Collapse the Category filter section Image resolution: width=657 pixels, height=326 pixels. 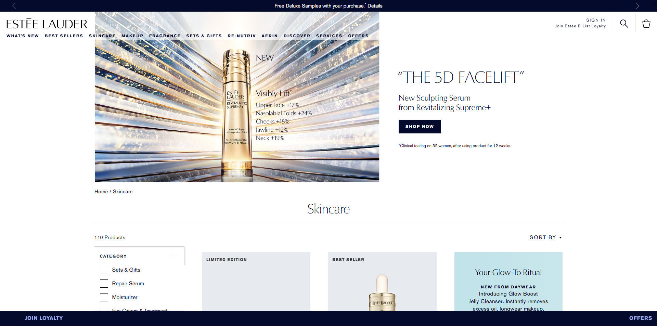coord(173,256)
